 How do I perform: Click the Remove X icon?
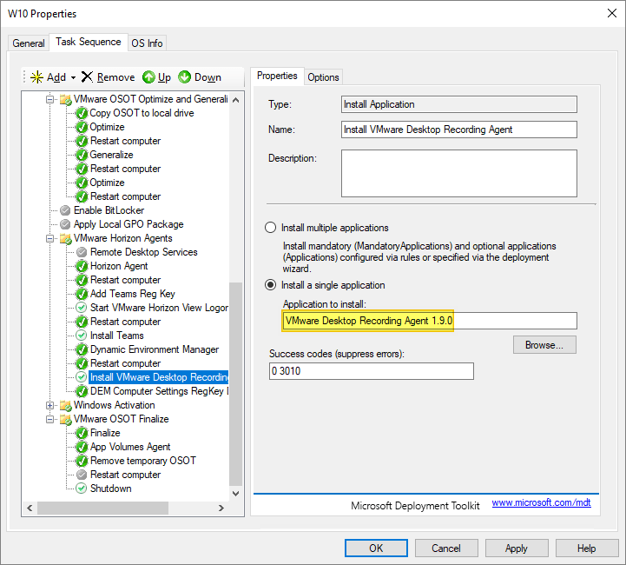click(87, 77)
